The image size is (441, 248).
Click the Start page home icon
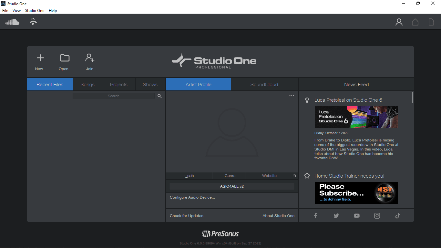415,22
